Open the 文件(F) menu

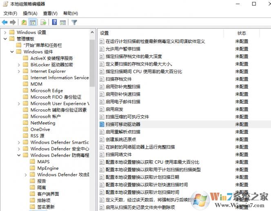(x=10, y=13)
